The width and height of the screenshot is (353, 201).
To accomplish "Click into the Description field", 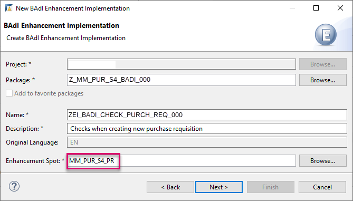I will (207, 129).
